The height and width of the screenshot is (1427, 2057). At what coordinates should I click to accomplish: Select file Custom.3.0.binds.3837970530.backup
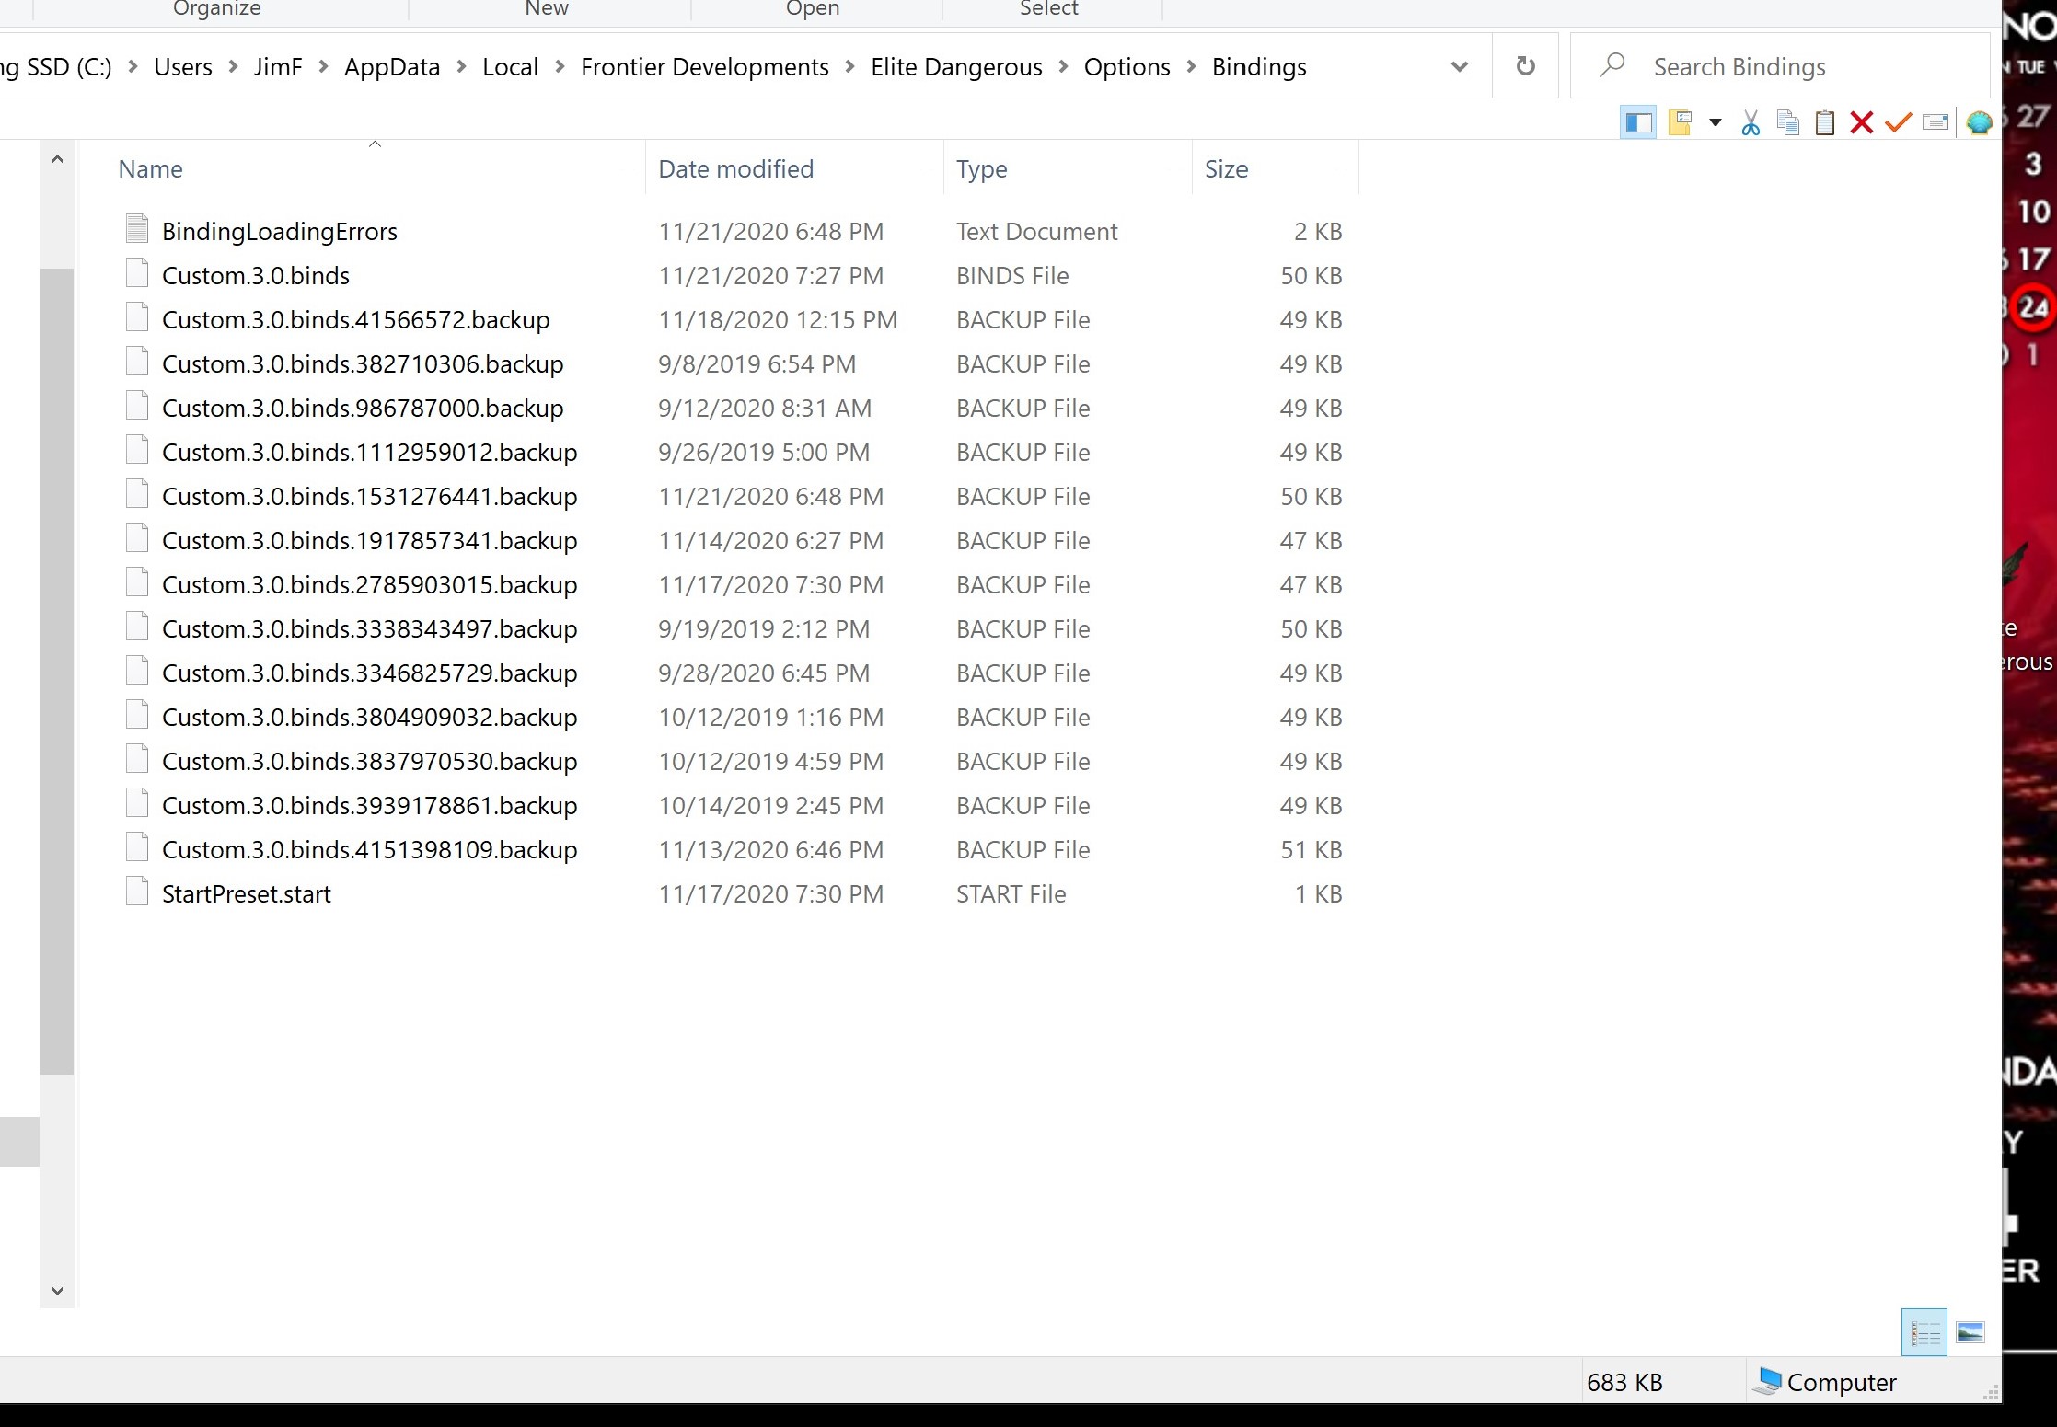coord(369,761)
